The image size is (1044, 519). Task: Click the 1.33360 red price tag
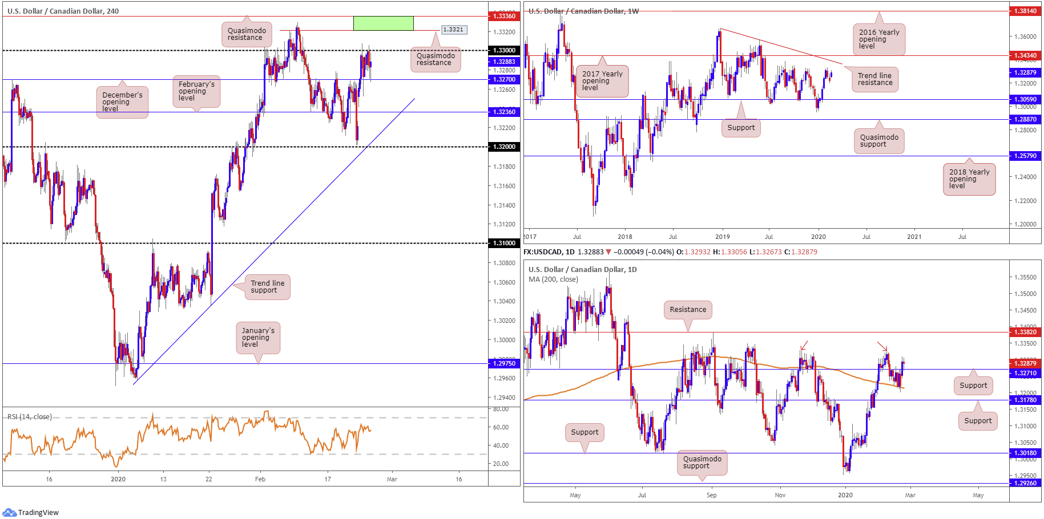[504, 16]
